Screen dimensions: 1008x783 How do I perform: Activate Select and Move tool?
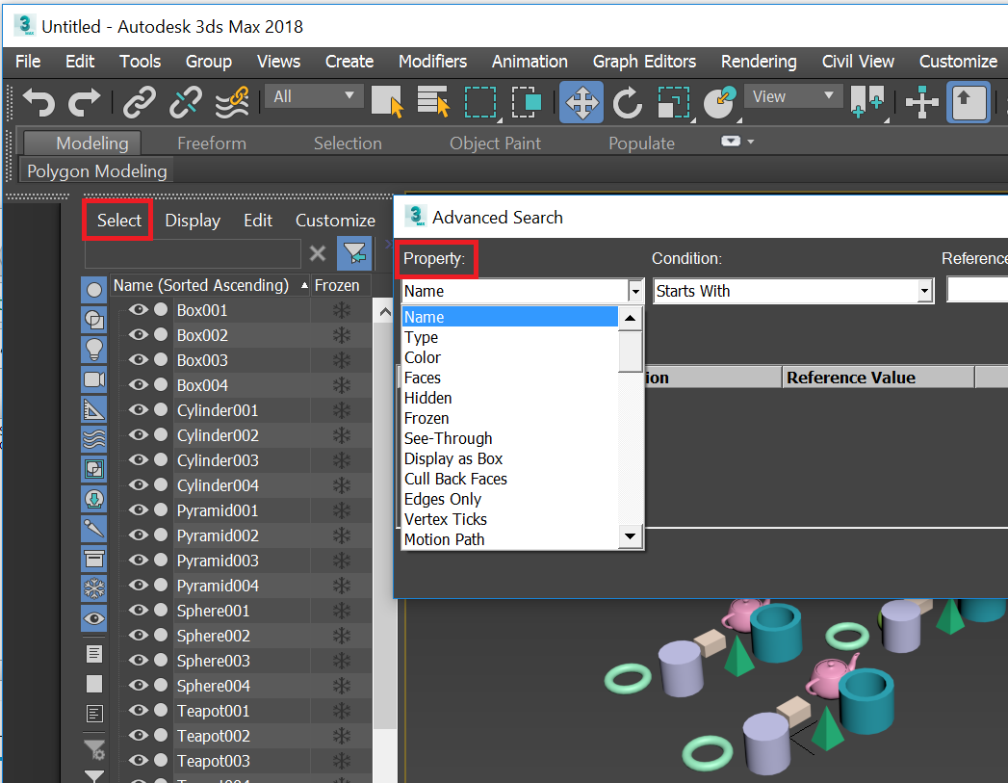pos(582,102)
